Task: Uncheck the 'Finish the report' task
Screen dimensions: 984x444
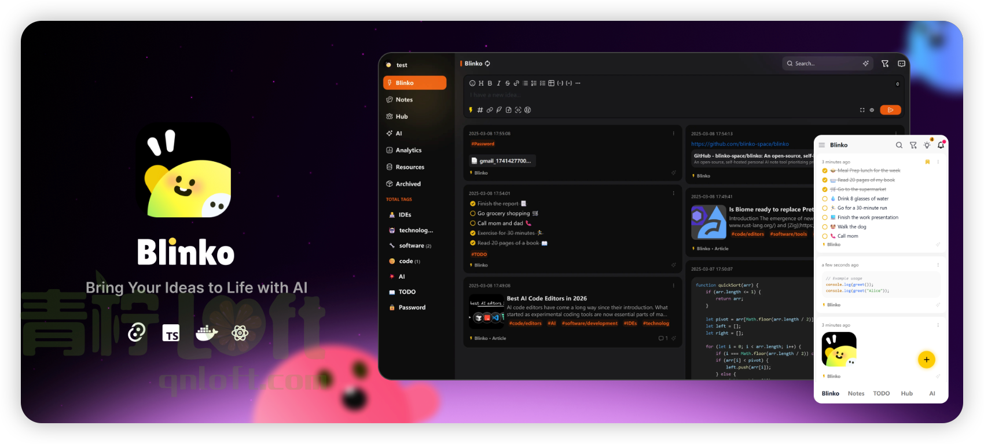Action: 472,203
